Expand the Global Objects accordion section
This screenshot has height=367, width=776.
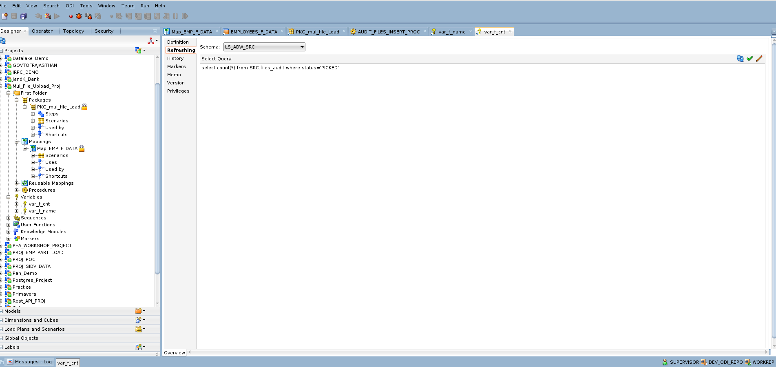[x=2, y=338]
